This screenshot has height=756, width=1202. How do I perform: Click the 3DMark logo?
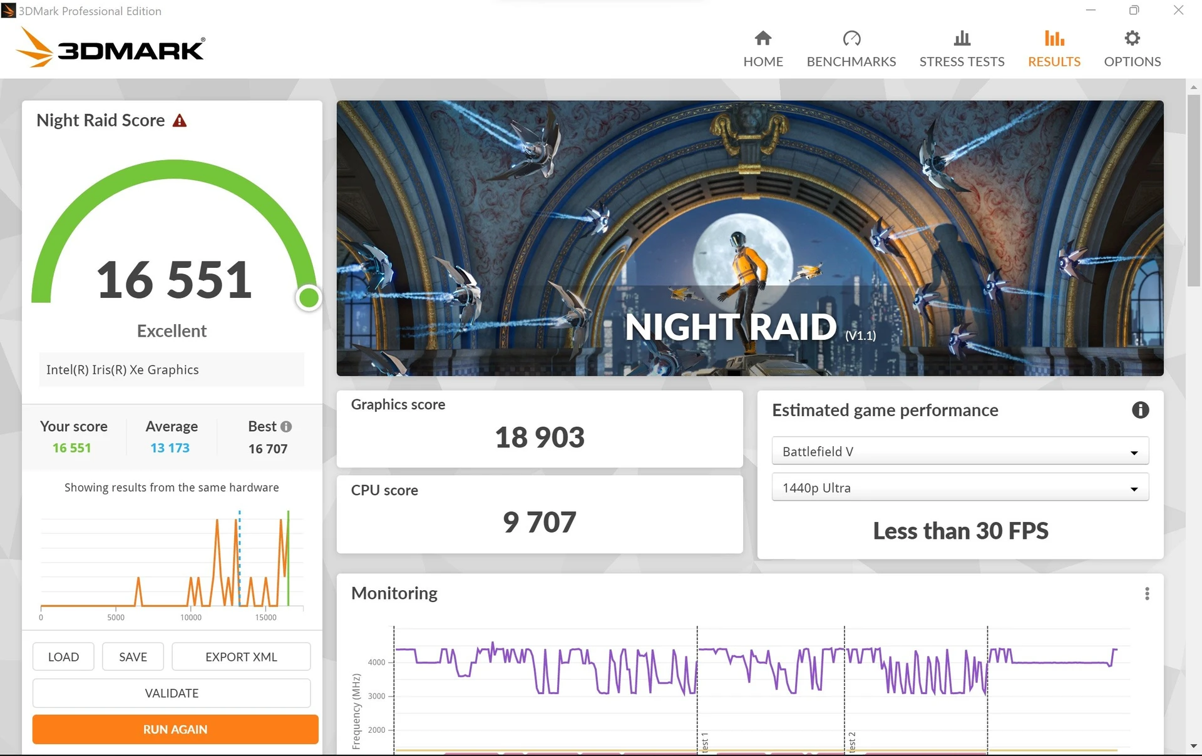tap(110, 48)
